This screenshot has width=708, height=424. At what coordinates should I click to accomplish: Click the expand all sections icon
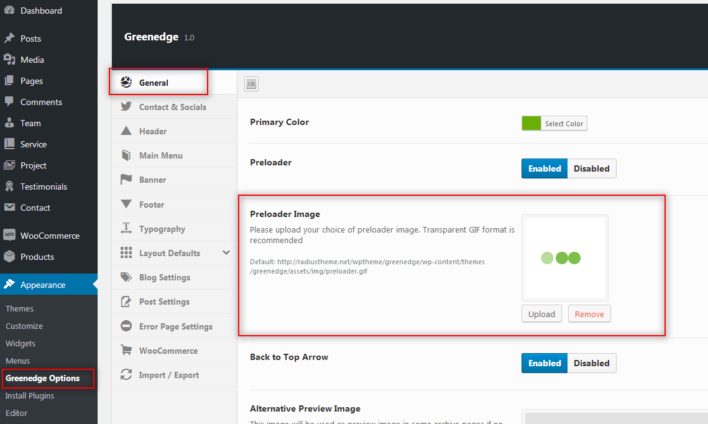(x=252, y=84)
